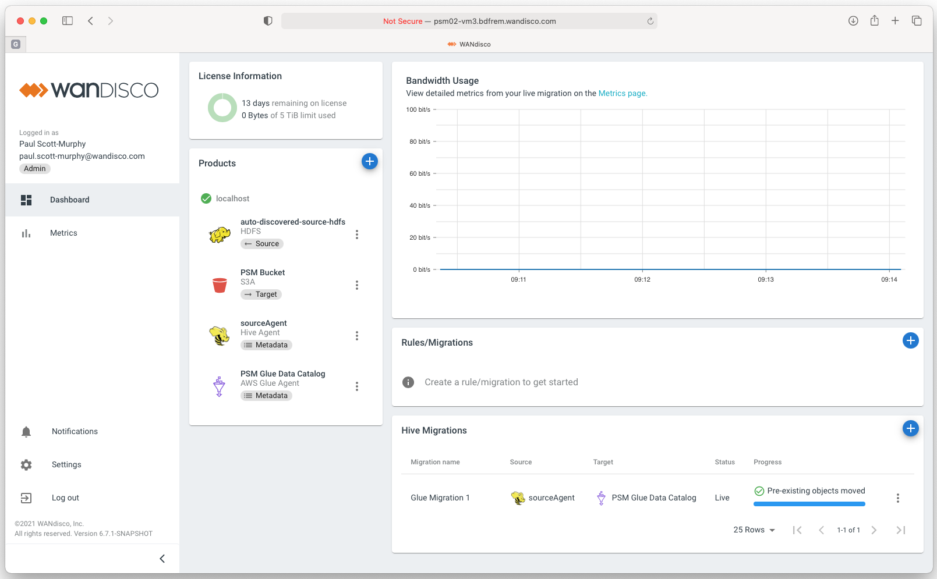The width and height of the screenshot is (937, 579).
Task: Click the Glue icon in the migration Target column
Action: [602, 498]
